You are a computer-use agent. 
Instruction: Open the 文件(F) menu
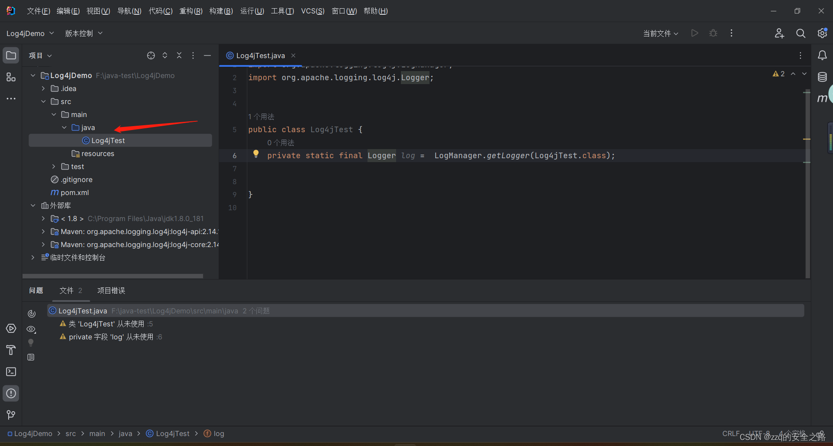click(39, 11)
